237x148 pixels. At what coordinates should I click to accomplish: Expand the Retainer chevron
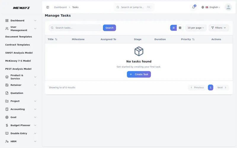point(35,85)
